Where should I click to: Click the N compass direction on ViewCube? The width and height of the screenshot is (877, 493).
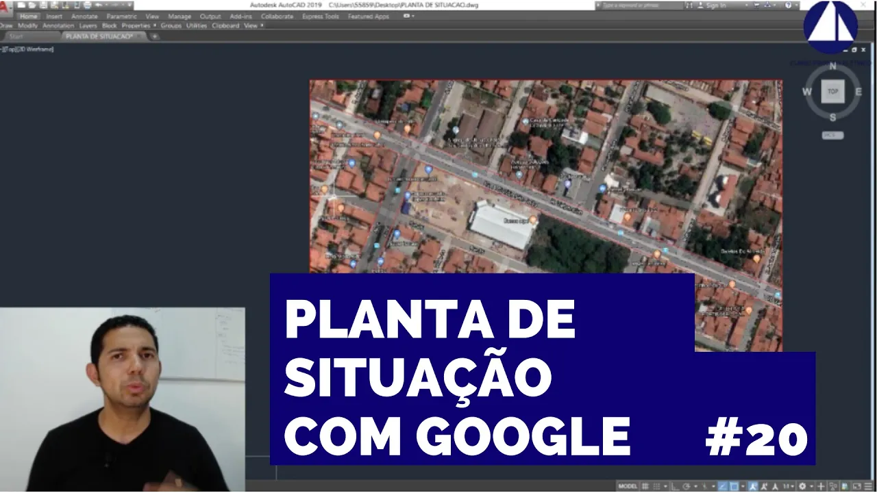click(x=832, y=66)
